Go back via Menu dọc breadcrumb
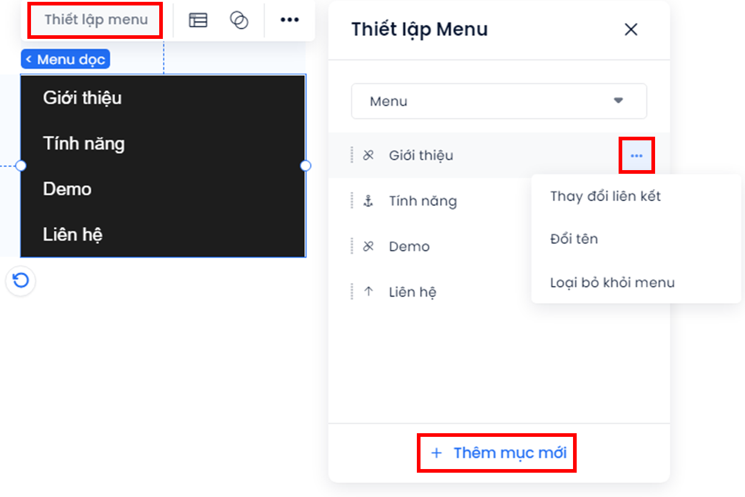This screenshot has width=745, height=497. (66, 60)
